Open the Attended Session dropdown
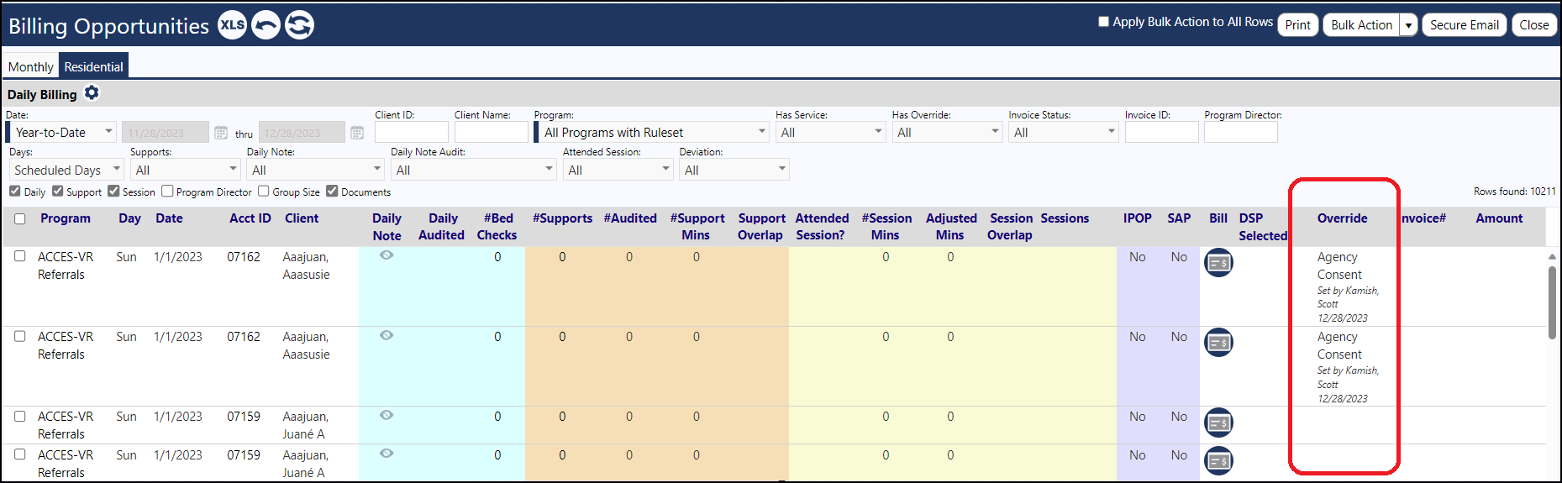 click(618, 171)
